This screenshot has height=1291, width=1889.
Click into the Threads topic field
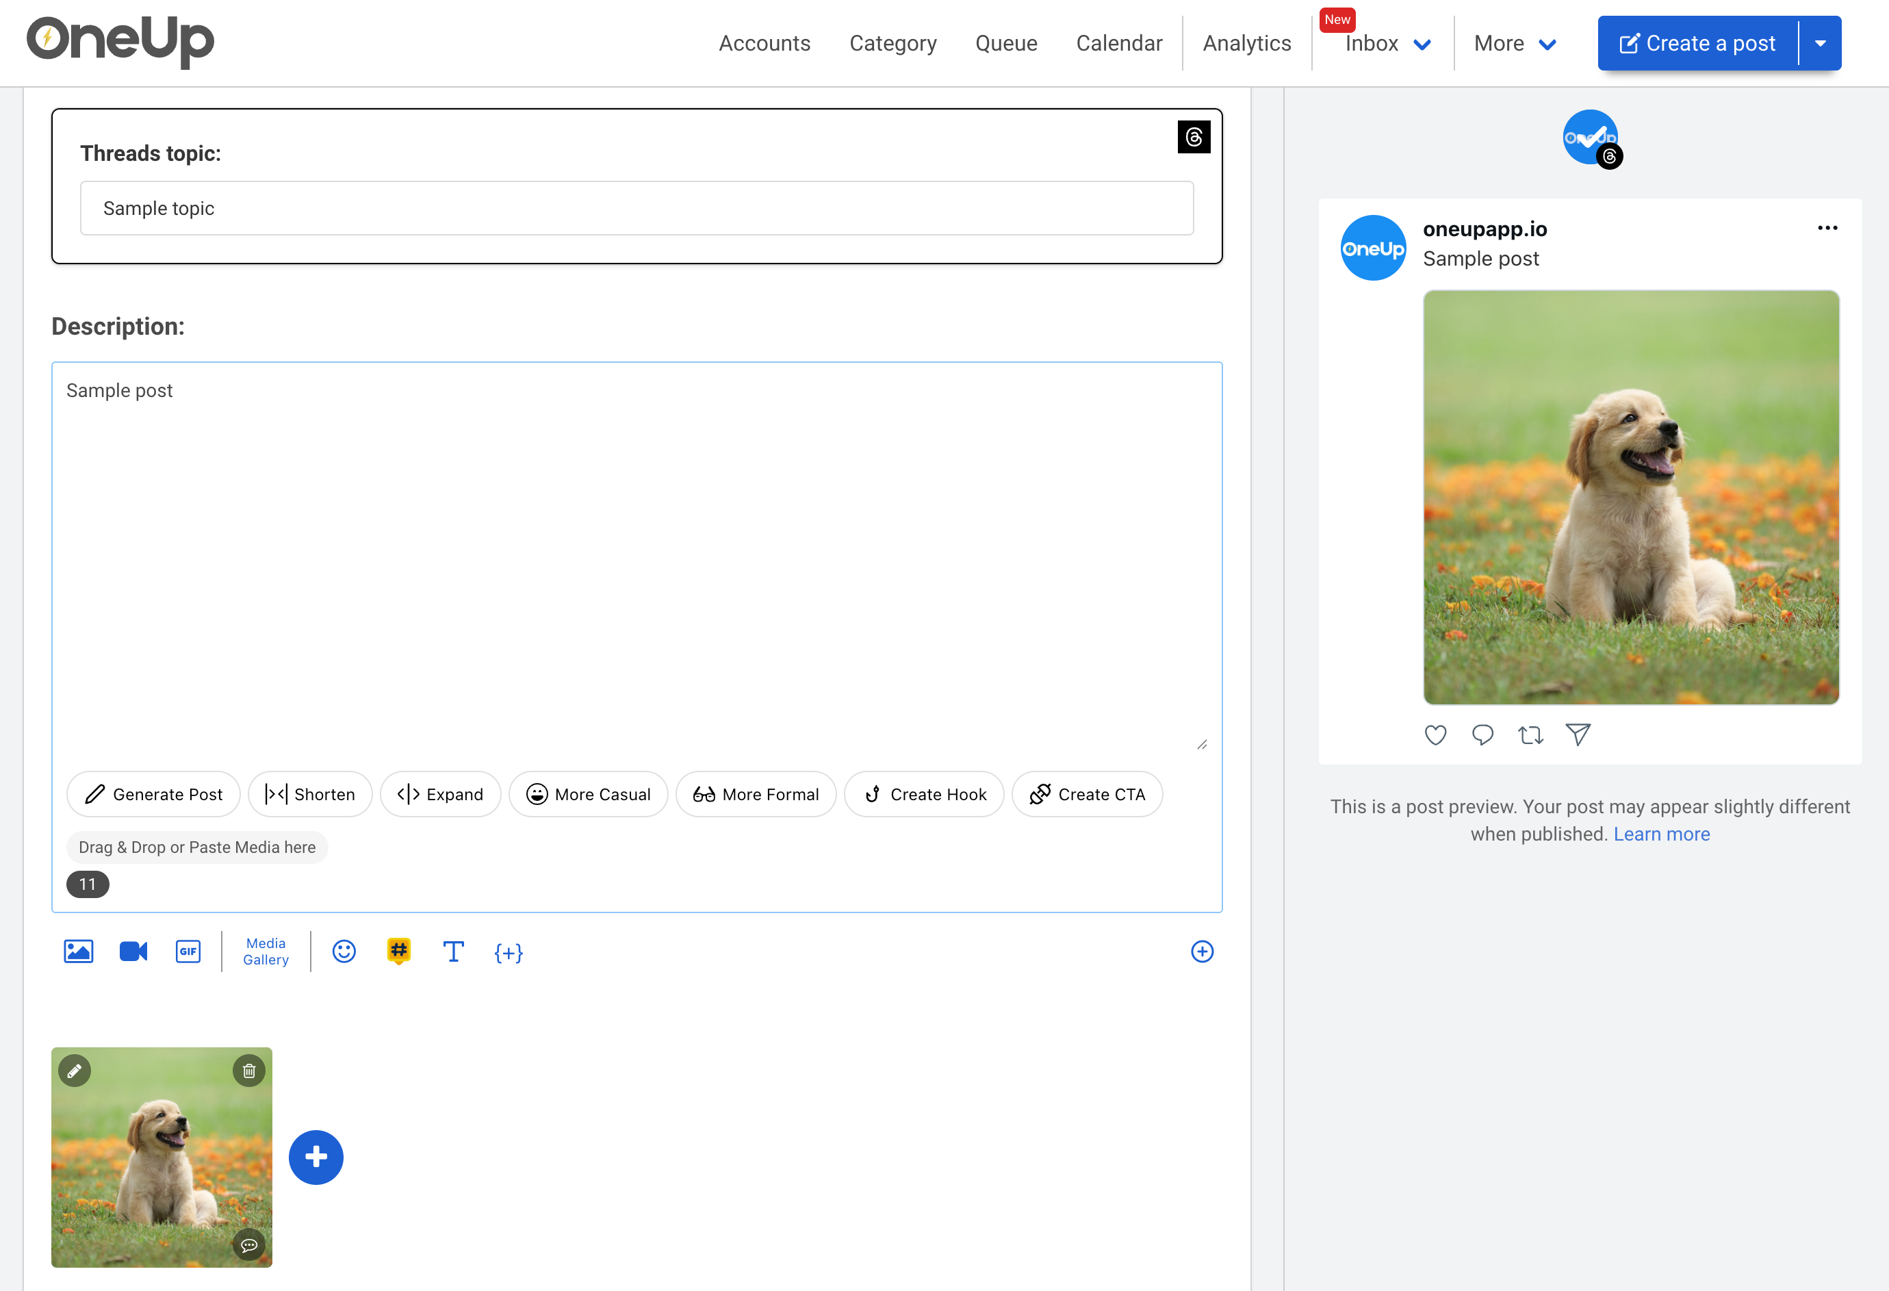tap(637, 209)
